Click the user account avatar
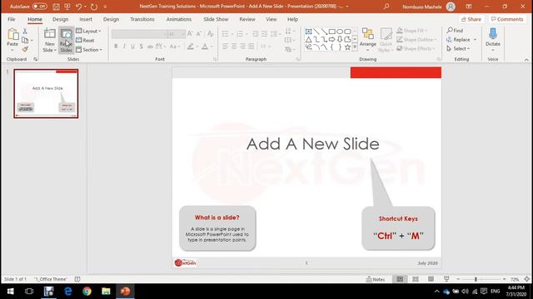 (451, 7)
